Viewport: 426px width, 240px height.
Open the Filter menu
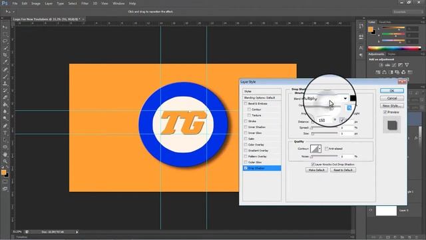(x=85, y=3)
